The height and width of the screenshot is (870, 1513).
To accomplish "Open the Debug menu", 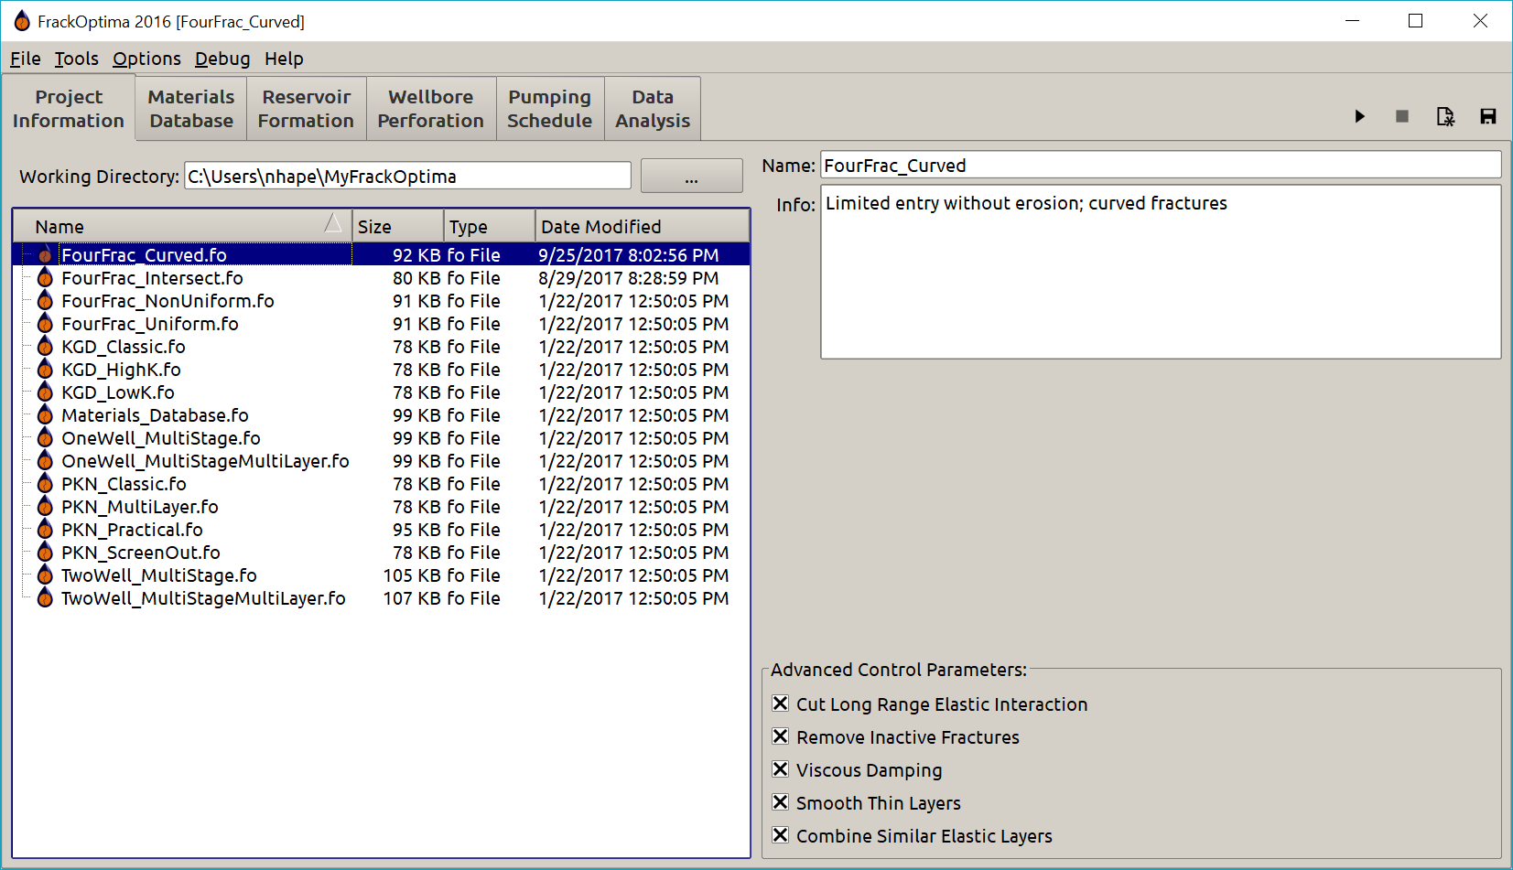I will click(222, 59).
